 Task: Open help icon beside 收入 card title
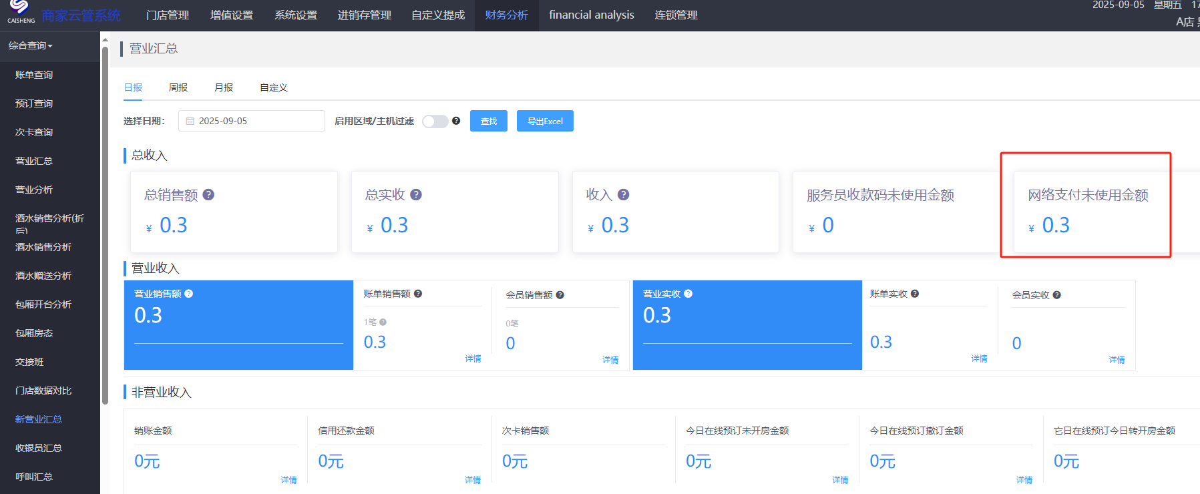pyautogui.click(x=623, y=194)
